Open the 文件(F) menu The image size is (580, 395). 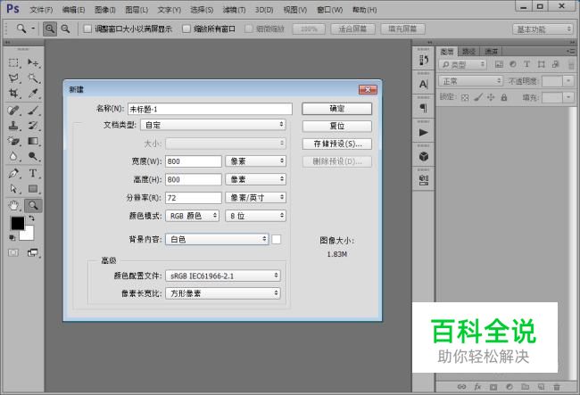click(x=41, y=10)
